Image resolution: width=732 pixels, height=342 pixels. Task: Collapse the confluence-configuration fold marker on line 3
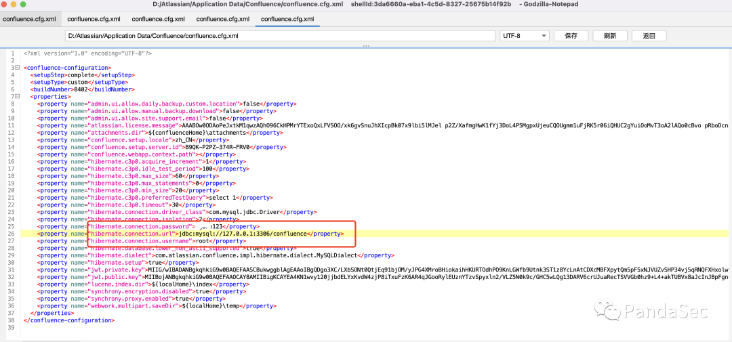[17, 68]
